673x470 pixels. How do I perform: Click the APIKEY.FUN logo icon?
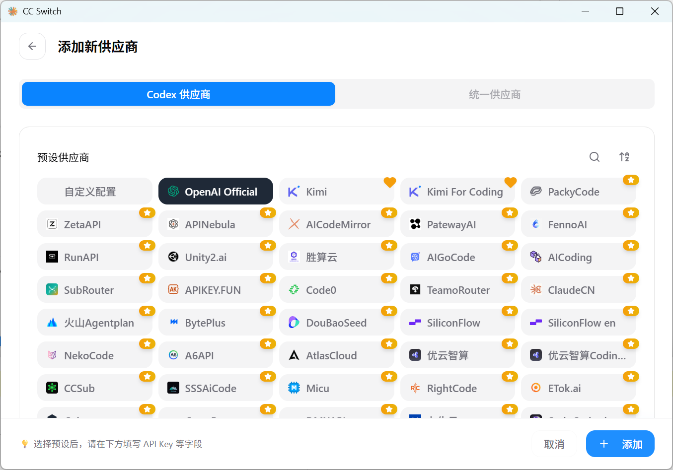tap(173, 290)
